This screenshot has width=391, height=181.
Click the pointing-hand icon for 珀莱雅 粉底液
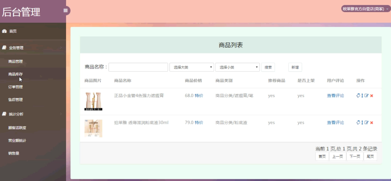(358, 122)
